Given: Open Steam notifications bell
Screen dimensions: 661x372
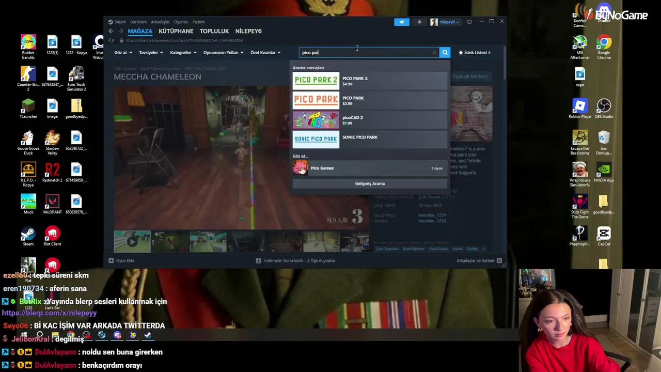Looking at the screenshot, I should (419, 22).
